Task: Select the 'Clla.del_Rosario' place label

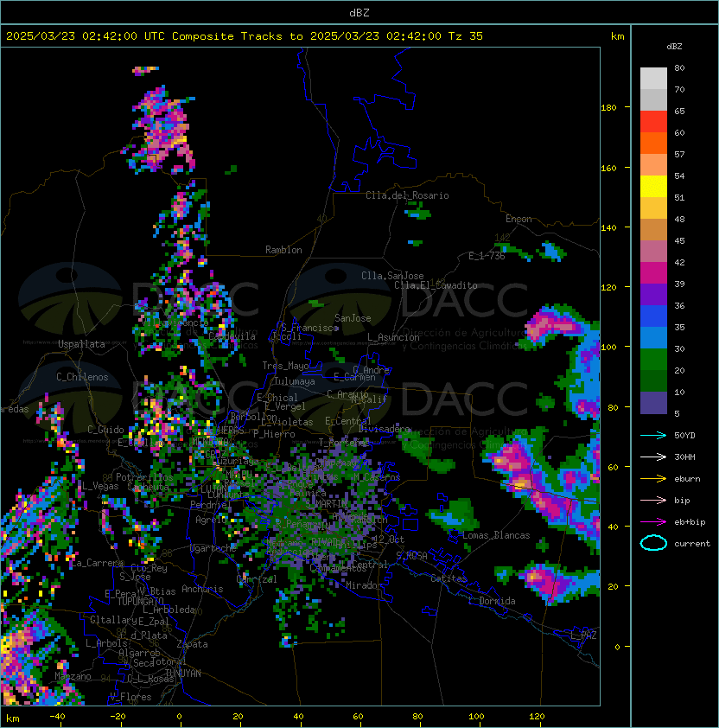Action: click(407, 195)
